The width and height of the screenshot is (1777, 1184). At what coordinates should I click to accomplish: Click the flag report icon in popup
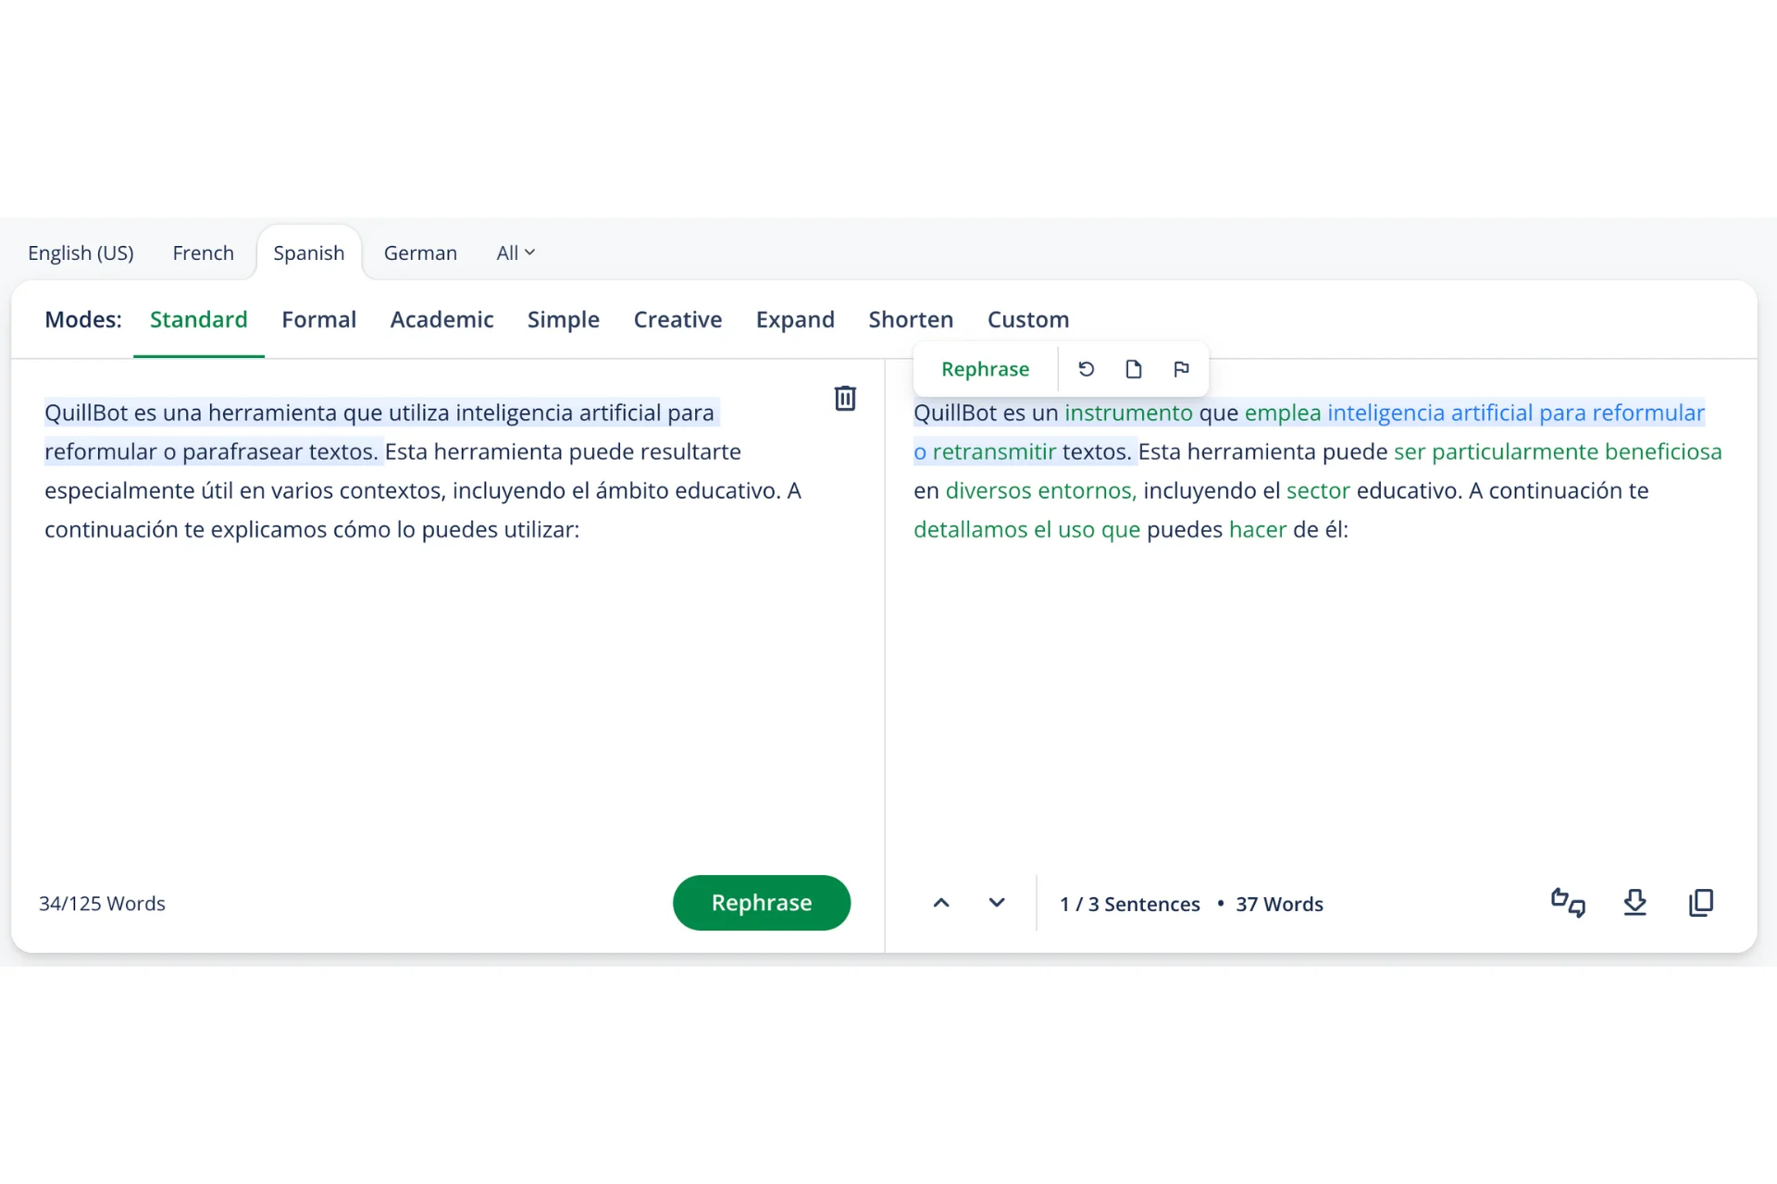(x=1181, y=369)
